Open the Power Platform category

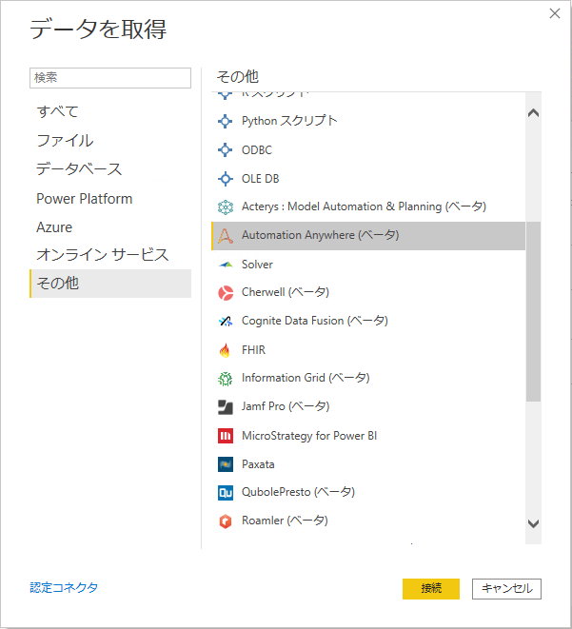(x=110, y=199)
